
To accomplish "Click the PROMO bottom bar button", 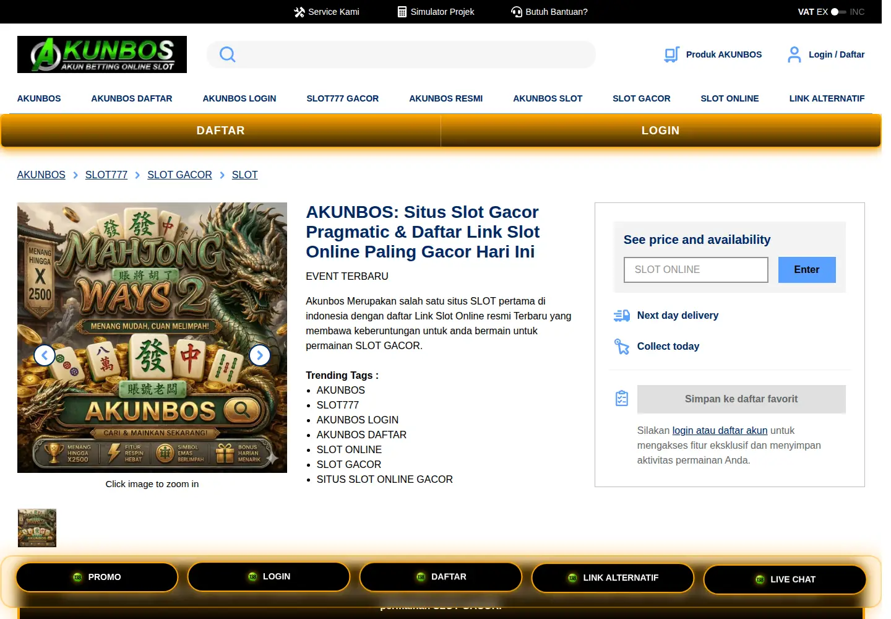I will click(97, 577).
